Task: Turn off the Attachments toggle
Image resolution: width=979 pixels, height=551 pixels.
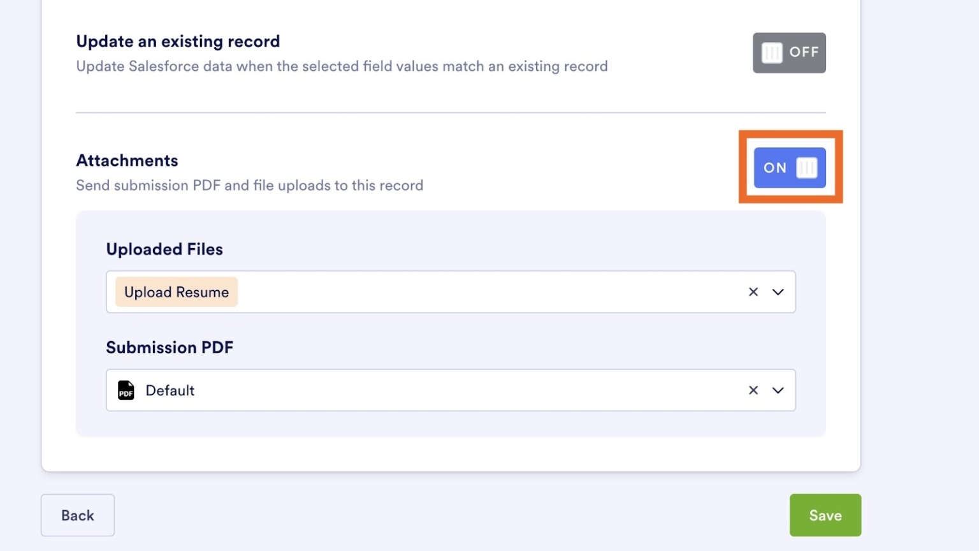Action: click(790, 168)
